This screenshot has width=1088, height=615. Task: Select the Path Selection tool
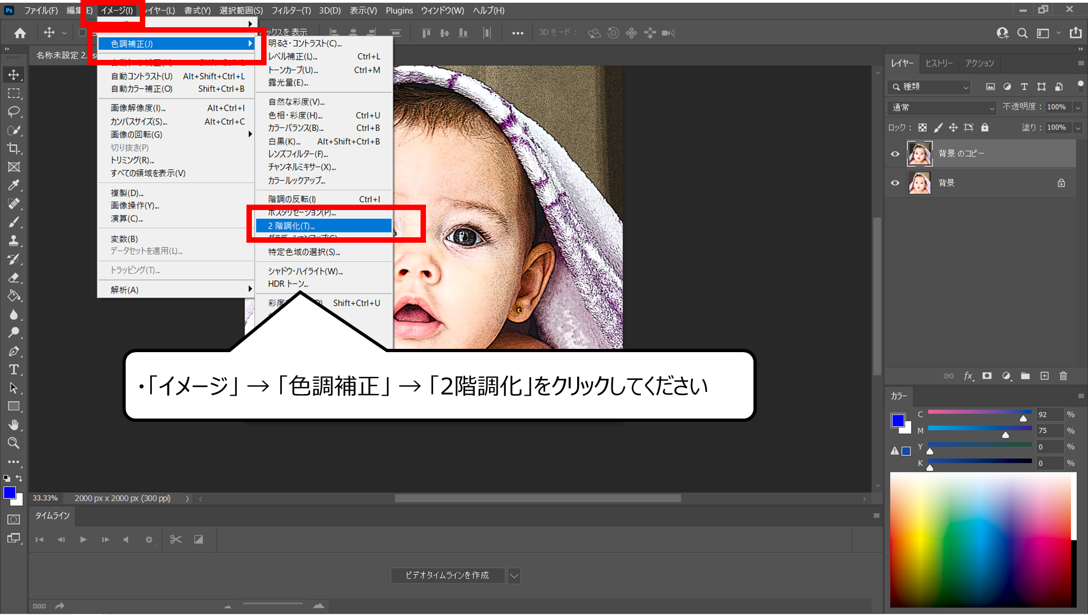pyautogui.click(x=14, y=388)
